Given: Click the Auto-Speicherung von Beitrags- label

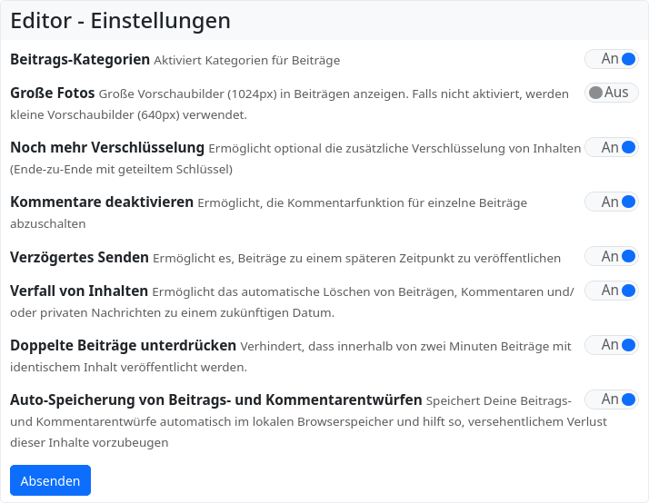Looking at the screenshot, I should (215, 399).
